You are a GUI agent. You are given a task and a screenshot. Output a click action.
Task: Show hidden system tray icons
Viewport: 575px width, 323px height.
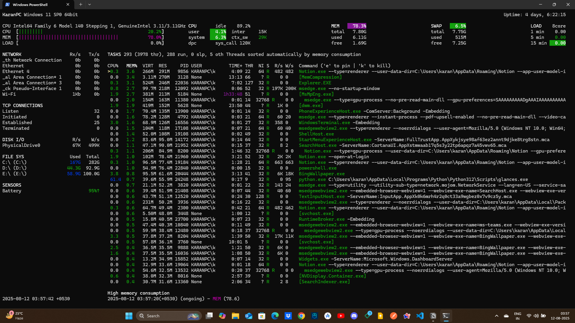(x=497, y=316)
